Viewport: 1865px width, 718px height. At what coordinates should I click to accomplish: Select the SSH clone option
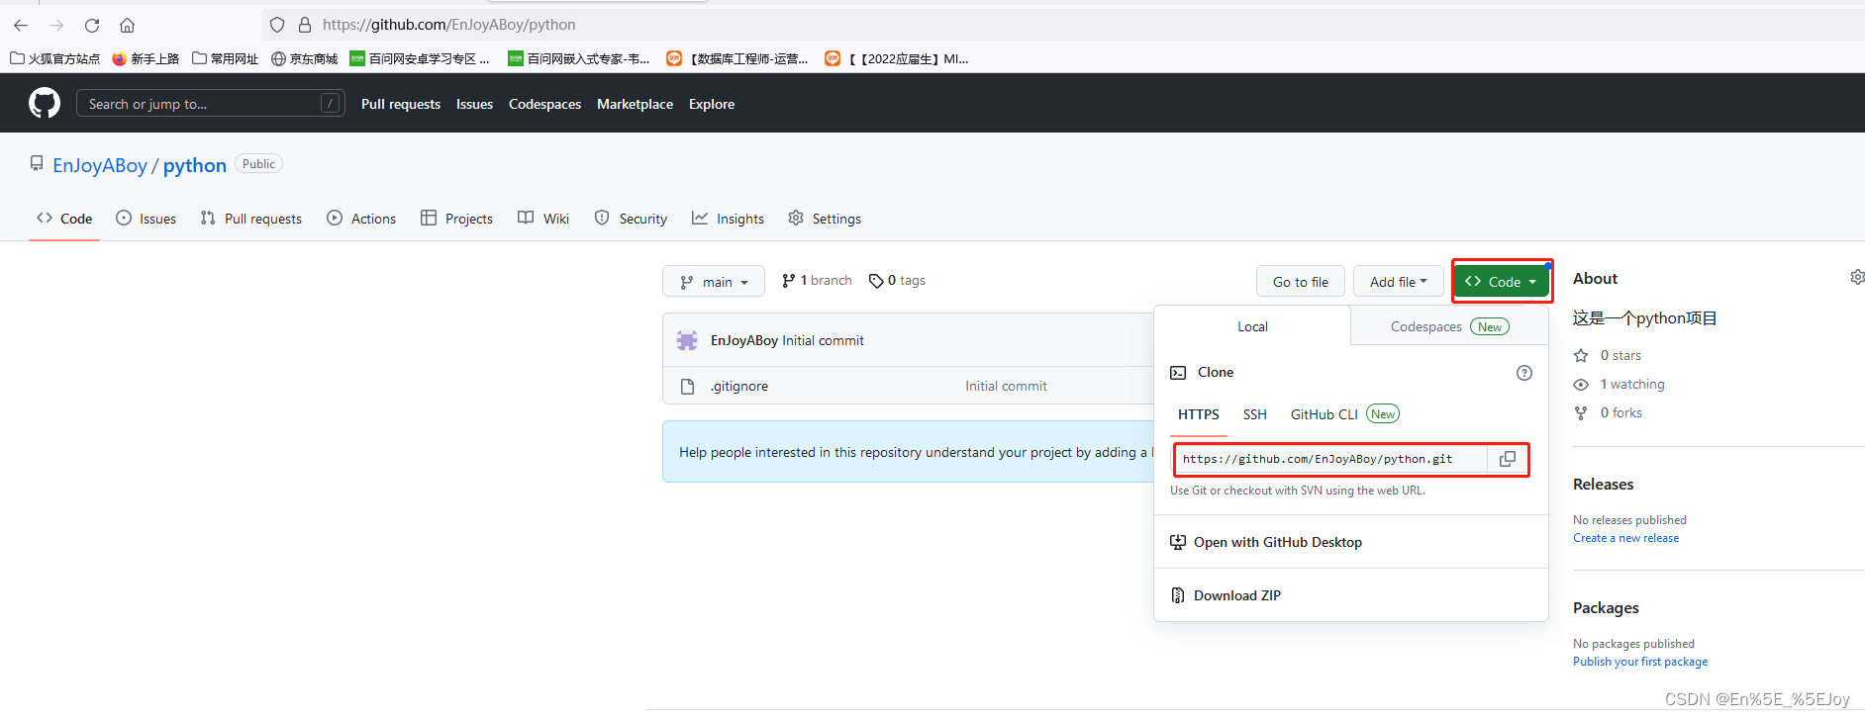coord(1255,414)
